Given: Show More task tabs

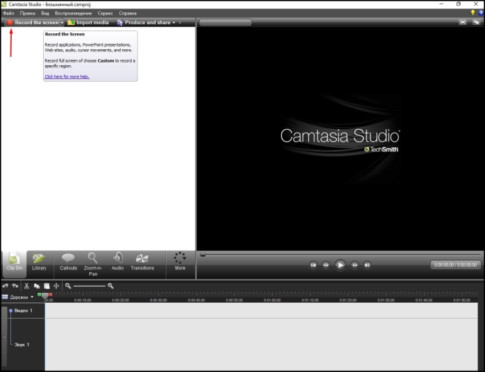Looking at the screenshot, I should (x=180, y=262).
